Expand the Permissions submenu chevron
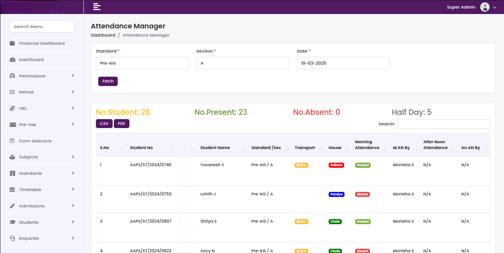This screenshot has width=504, height=253. (73, 76)
